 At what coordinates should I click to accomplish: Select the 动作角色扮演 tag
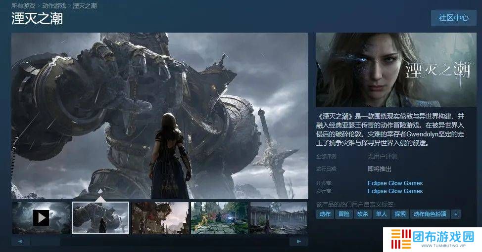pyautogui.click(x=430, y=214)
